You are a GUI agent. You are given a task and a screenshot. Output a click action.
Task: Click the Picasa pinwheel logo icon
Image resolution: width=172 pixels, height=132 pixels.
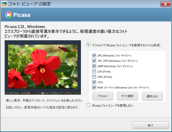(x=8, y=15)
